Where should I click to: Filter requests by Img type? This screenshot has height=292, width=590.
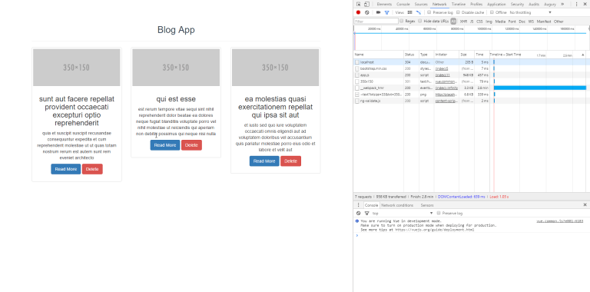pyautogui.click(x=489, y=22)
